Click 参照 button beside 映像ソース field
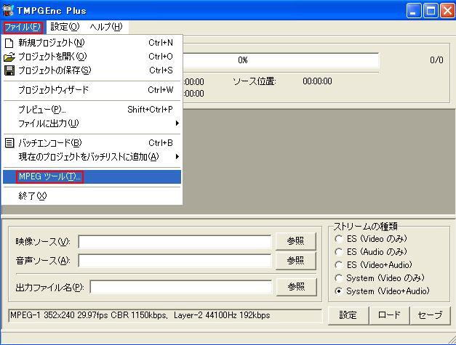This screenshot has height=345, width=456. click(295, 241)
